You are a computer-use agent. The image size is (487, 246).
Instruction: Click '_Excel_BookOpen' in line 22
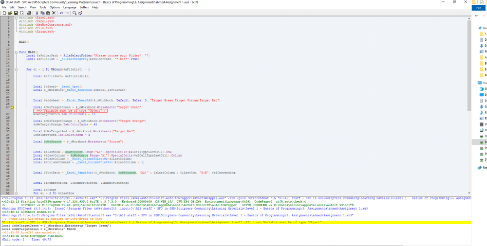tap(78, 90)
